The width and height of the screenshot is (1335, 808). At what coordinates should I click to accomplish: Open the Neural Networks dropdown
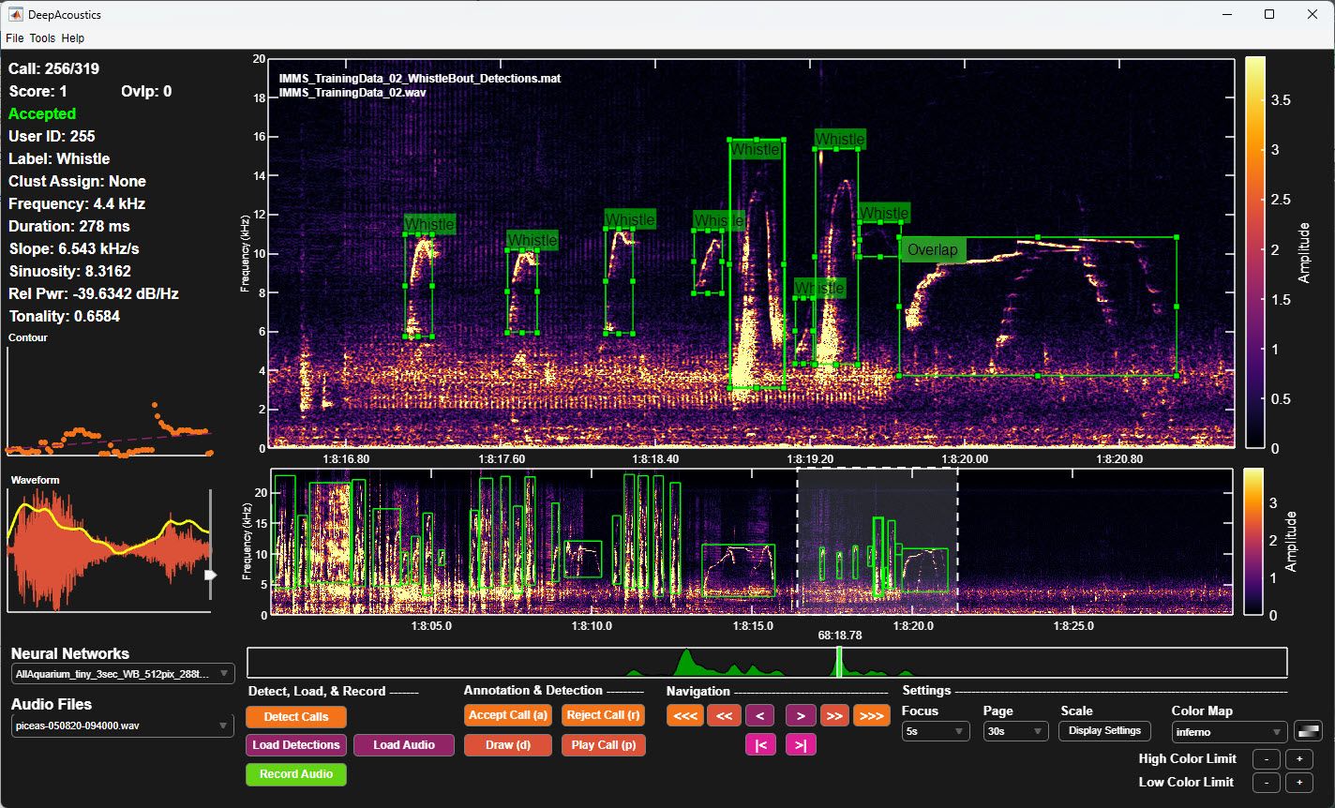(x=122, y=674)
